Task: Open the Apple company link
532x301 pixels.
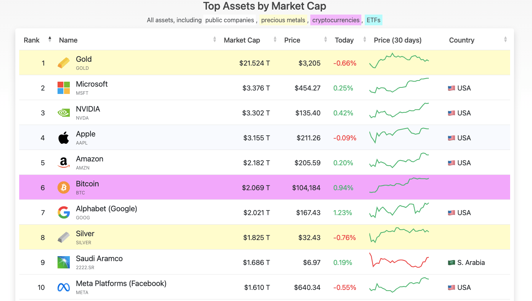Action: click(86, 134)
